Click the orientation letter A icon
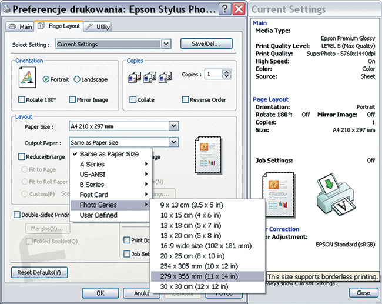 (x=25, y=78)
